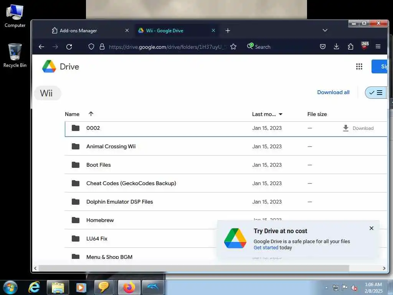Open the Menu & Shop BGM folder
Image resolution: width=393 pixels, height=295 pixels.
click(109, 257)
